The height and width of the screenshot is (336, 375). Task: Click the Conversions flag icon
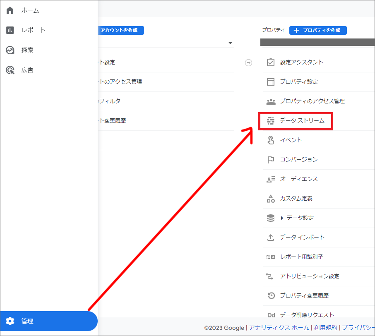[270, 159]
